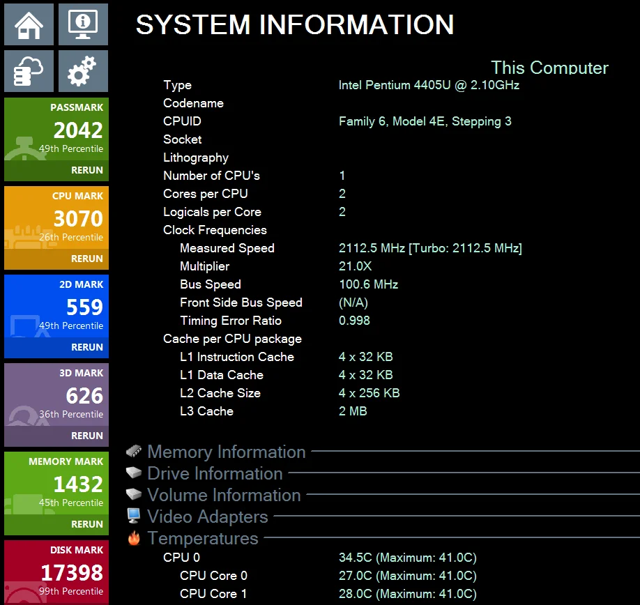Screen dimensions: 640x605
Task: Open the Disk Mark 17398 score tile
Action: tap(56, 572)
